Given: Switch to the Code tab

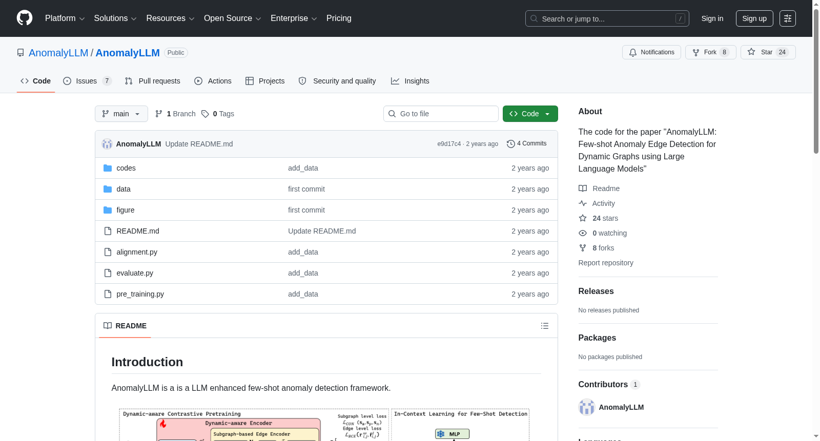Looking at the screenshot, I should click(x=35, y=81).
